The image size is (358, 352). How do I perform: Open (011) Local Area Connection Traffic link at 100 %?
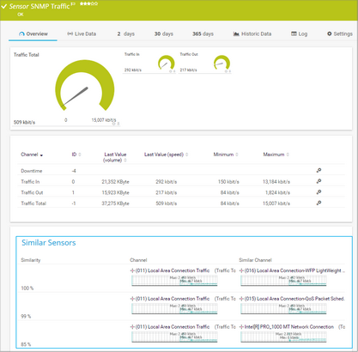point(173,270)
